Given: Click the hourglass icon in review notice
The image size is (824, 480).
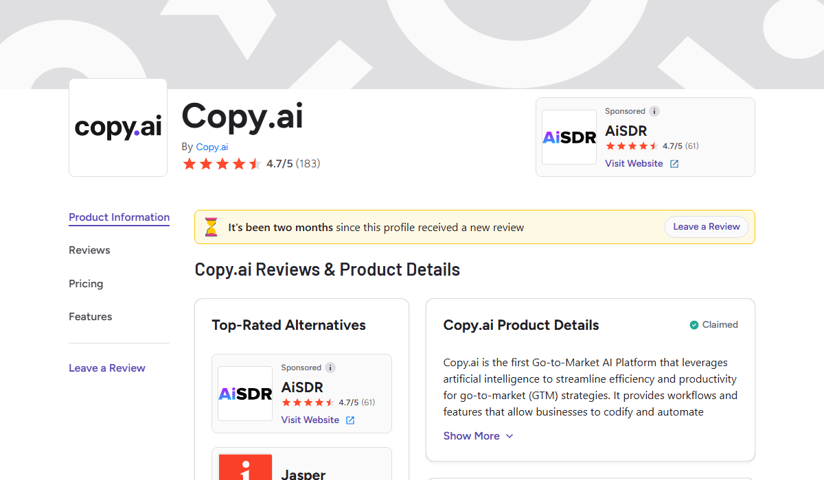Looking at the screenshot, I should tap(211, 227).
